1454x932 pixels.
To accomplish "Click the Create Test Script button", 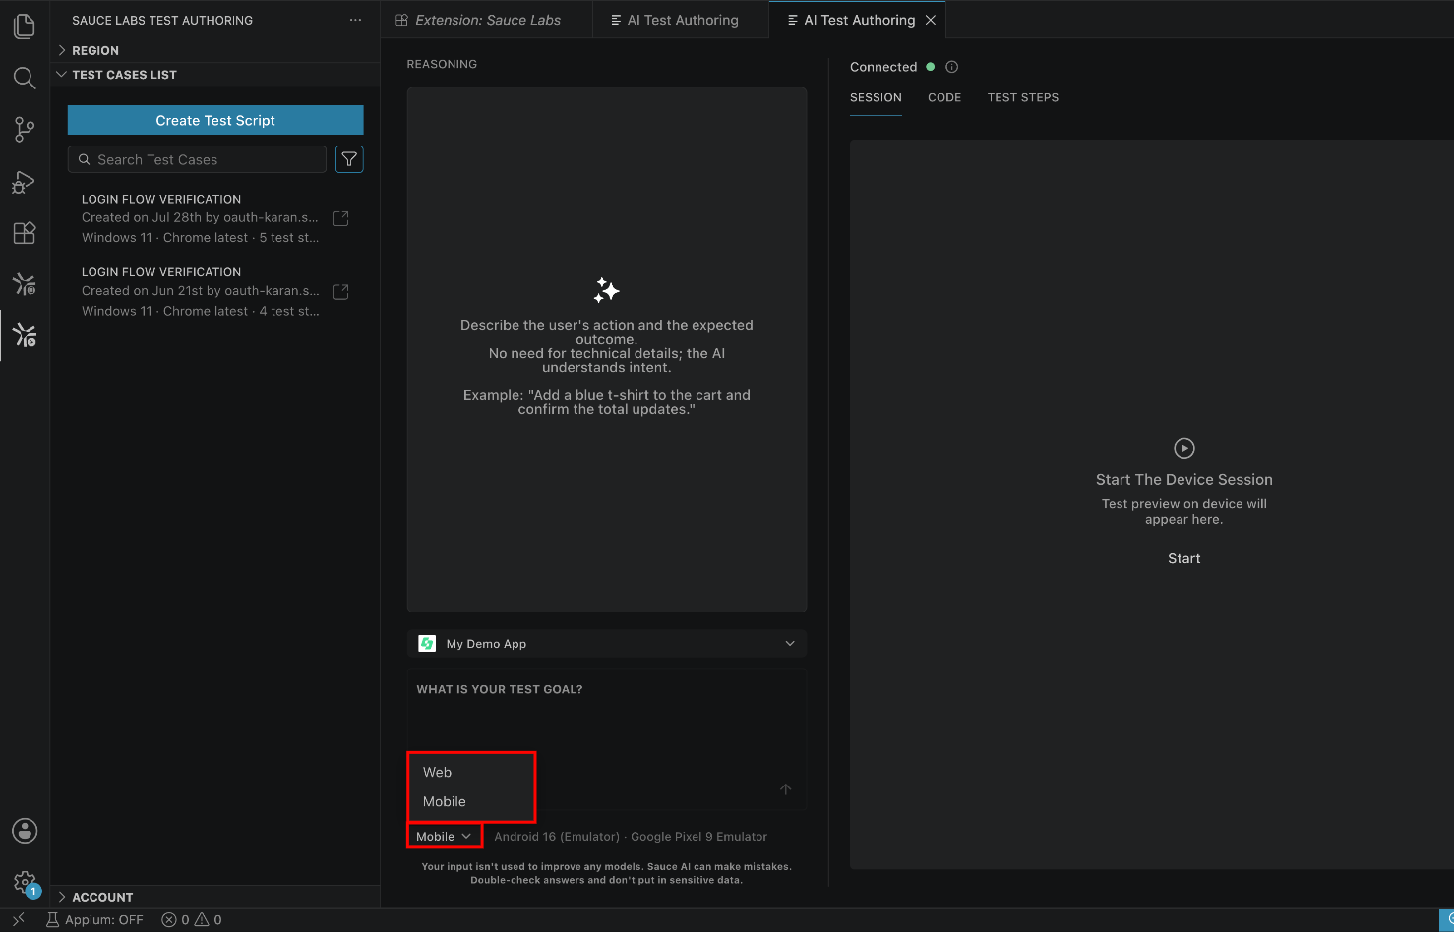I will pyautogui.click(x=215, y=120).
